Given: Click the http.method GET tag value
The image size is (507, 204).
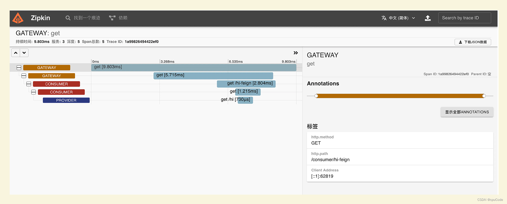Looking at the screenshot, I should click(x=316, y=143).
